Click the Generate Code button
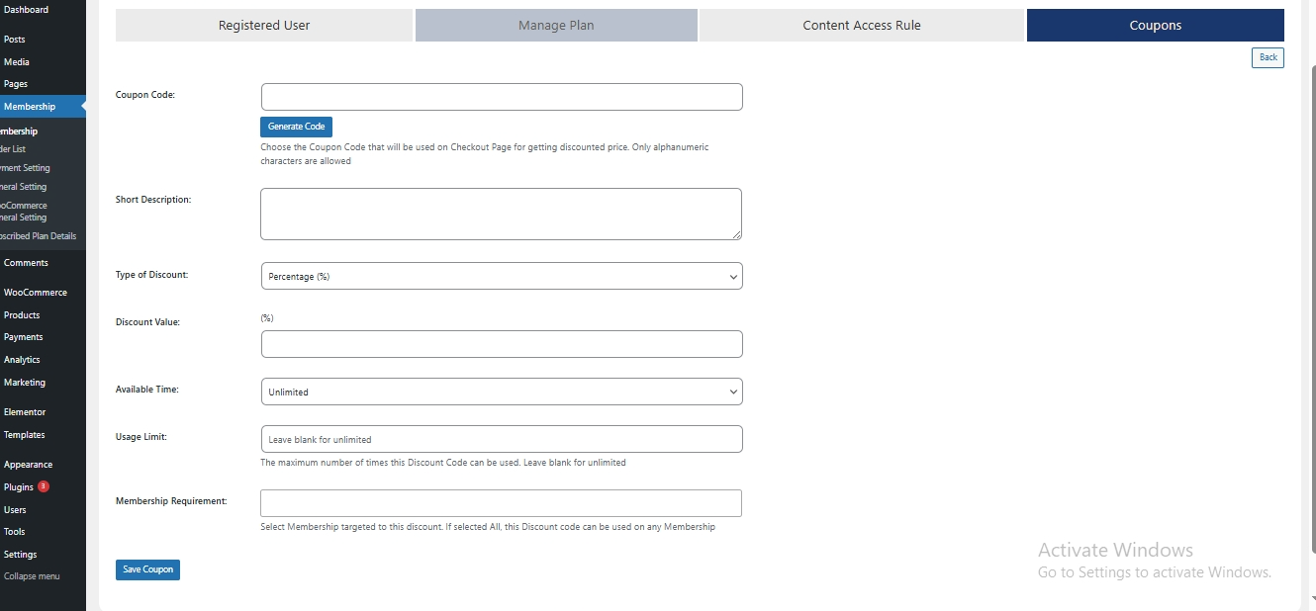Screen dimensions: 1316x611 (x=296, y=127)
